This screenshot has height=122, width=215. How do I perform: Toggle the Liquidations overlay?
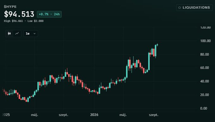pyautogui.click(x=194, y=8)
